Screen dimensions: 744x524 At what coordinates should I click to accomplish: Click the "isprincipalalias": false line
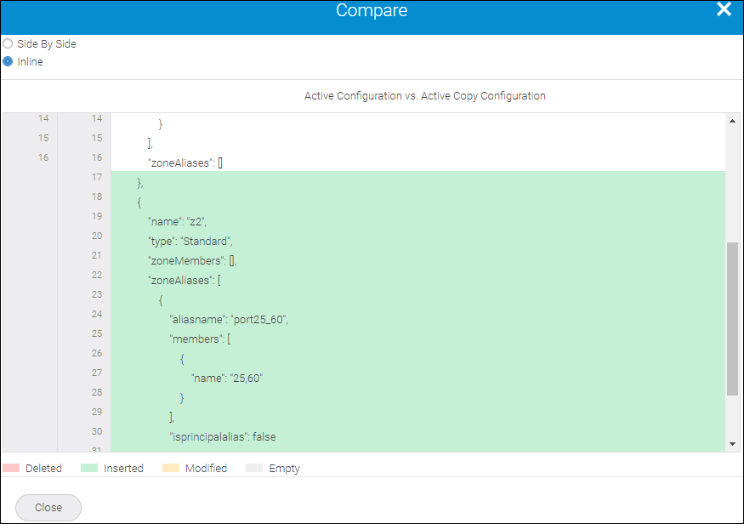coord(223,437)
